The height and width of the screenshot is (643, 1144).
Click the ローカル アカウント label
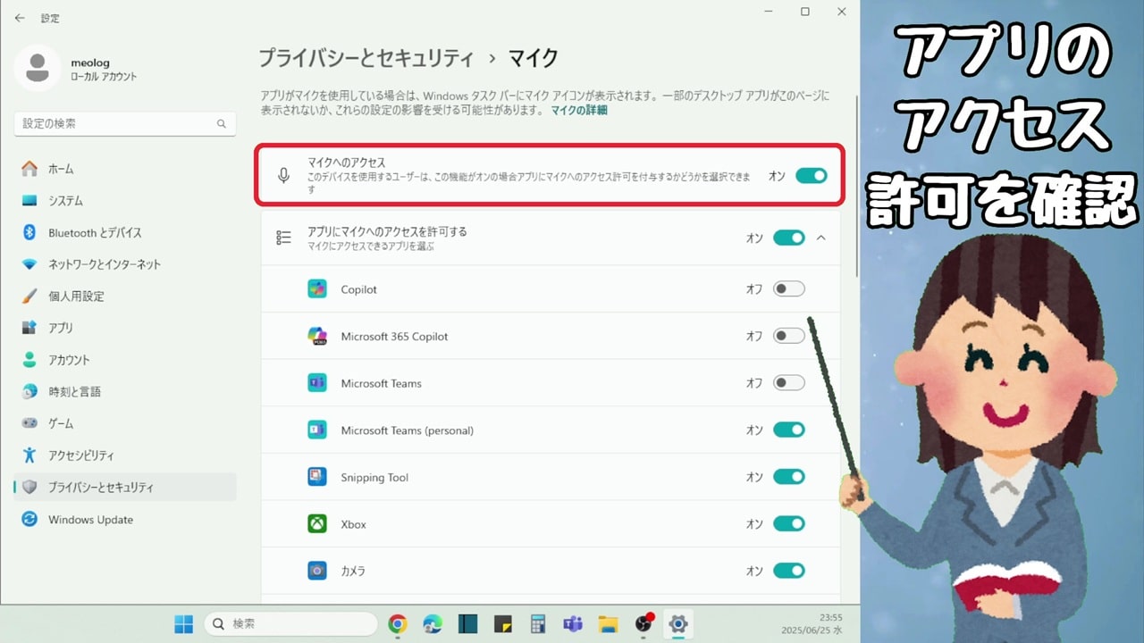(105, 77)
